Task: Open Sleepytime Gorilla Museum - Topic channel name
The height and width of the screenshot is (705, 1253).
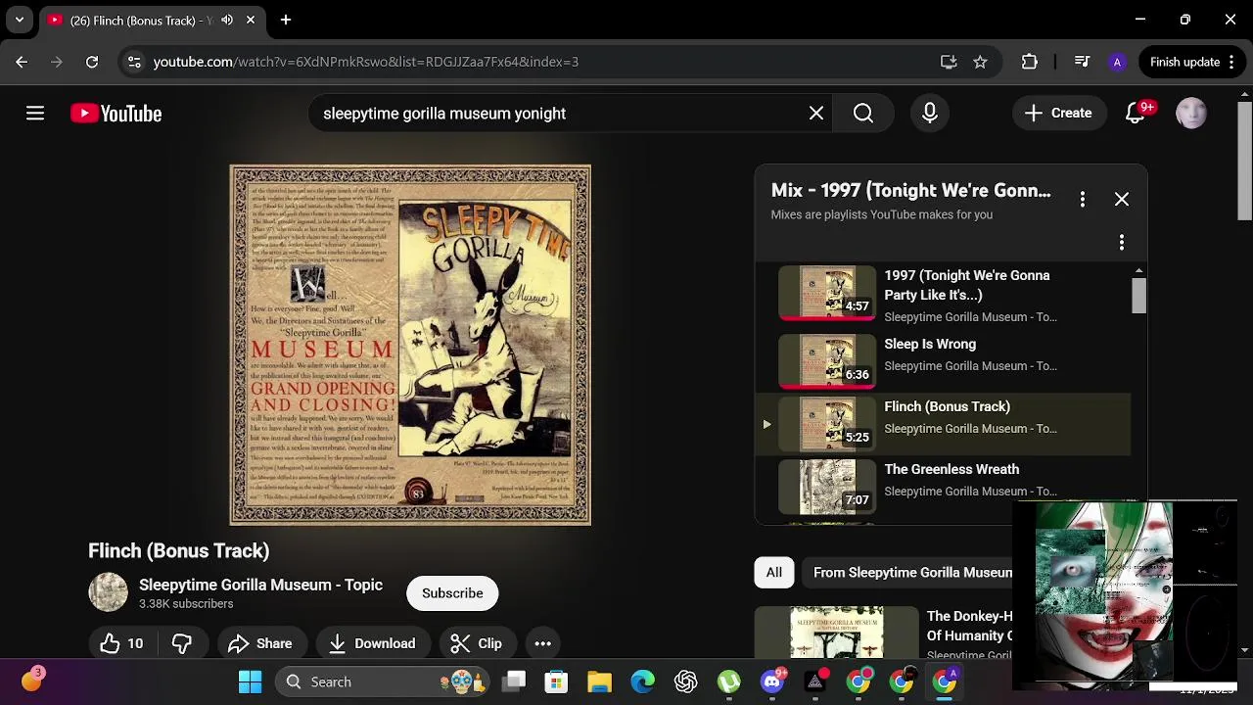Action: (260, 585)
